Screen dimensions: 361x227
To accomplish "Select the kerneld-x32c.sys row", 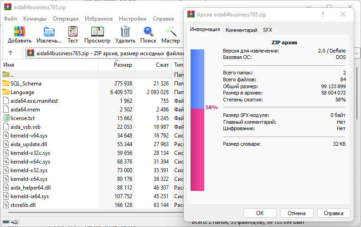I will [x=92, y=153].
